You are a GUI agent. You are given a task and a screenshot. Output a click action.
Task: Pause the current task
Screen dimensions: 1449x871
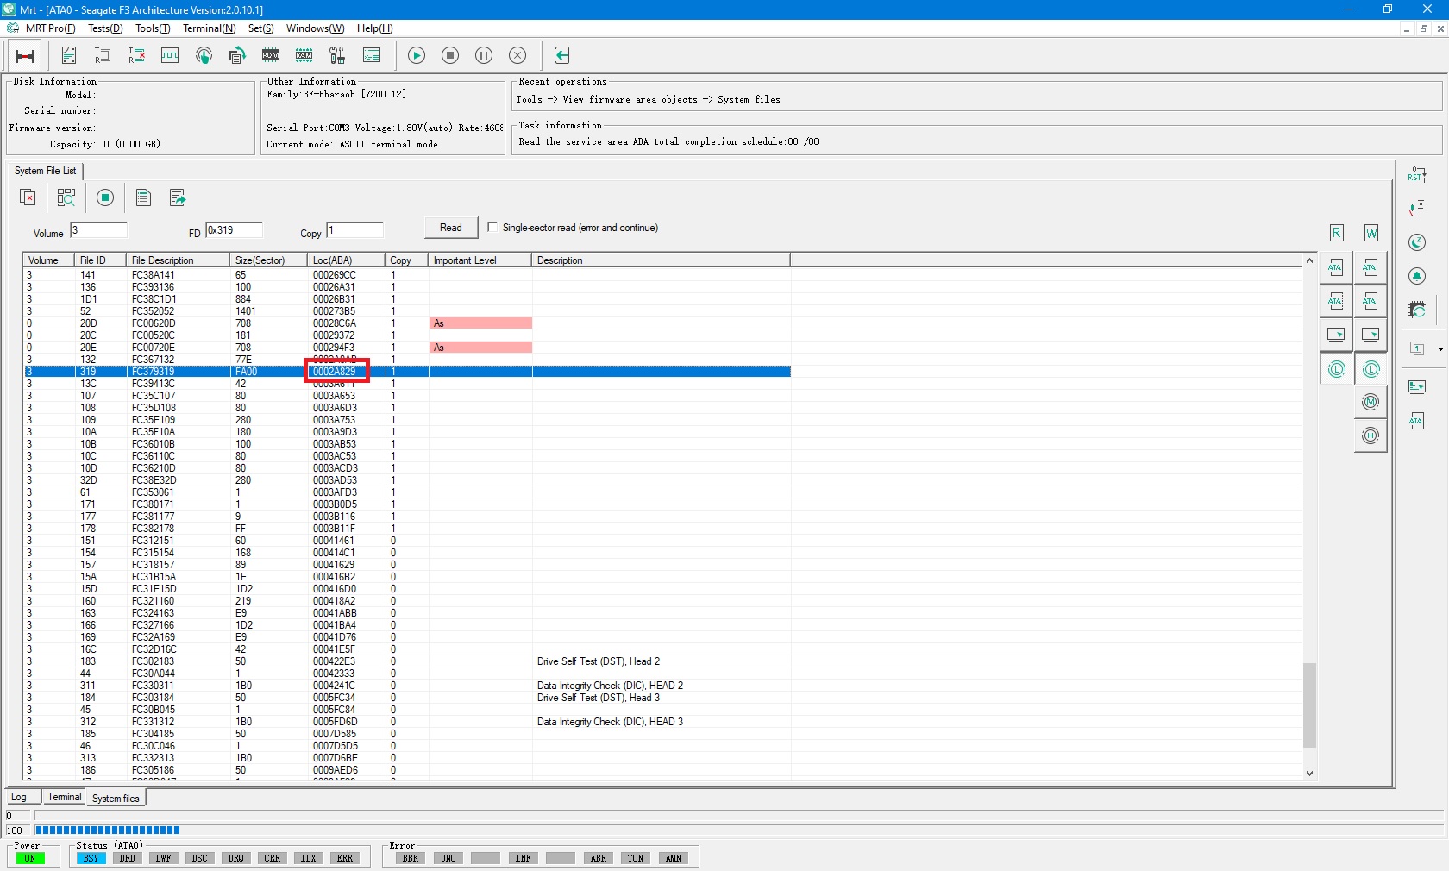(x=484, y=55)
